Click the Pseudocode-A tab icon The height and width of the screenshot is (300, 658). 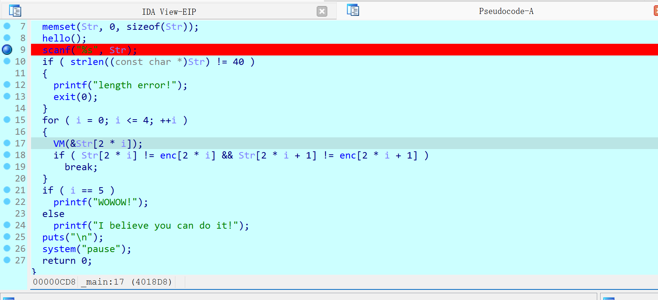353,10
